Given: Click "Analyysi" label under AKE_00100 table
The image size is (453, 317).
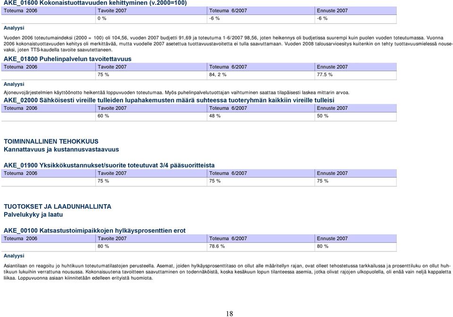Looking at the screenshot, I should pyautogui.click(x=14, y=256).
